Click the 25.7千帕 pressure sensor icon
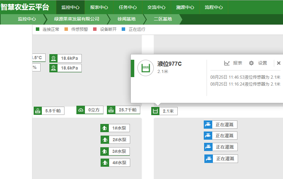Screen dimensions: 283x179 point(111,110)
